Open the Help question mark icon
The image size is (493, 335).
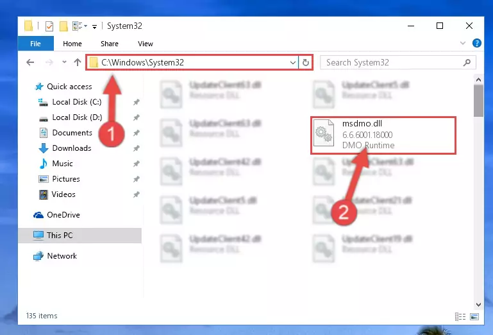476,43
